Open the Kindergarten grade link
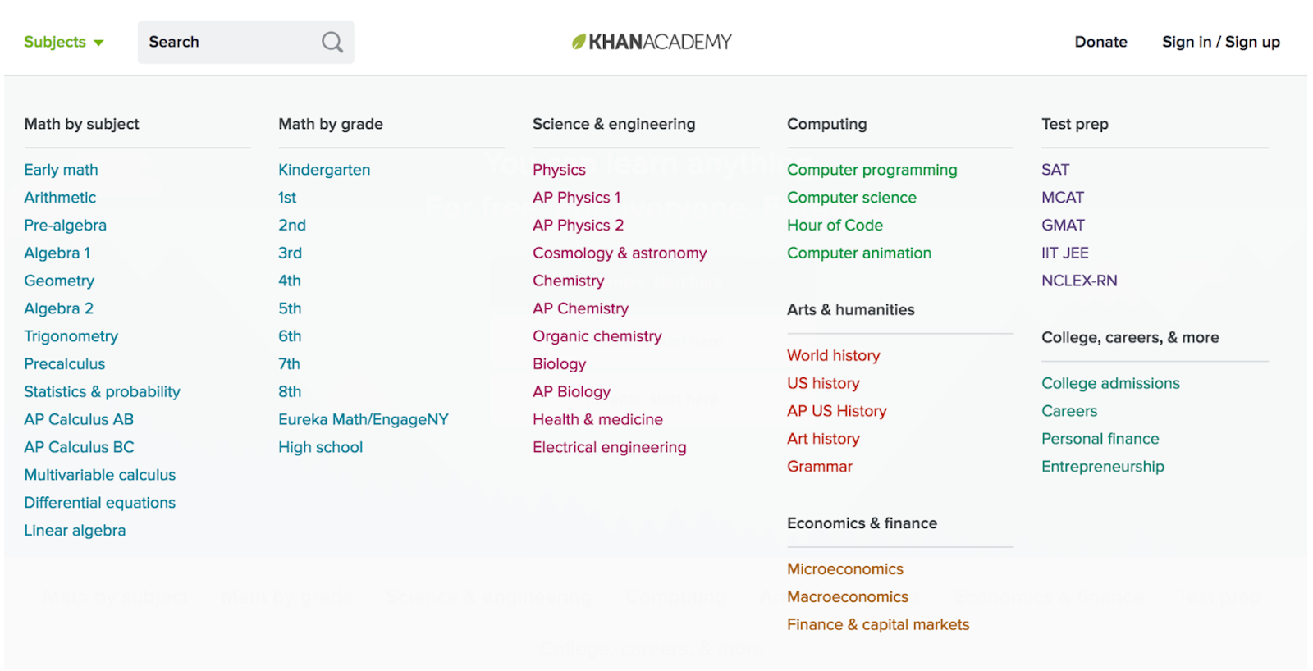The image size is (1313, 671). coord(324,170)
